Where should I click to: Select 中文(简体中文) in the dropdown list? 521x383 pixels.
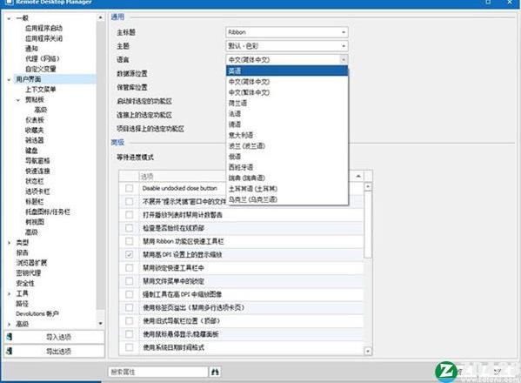coord(287,82)
